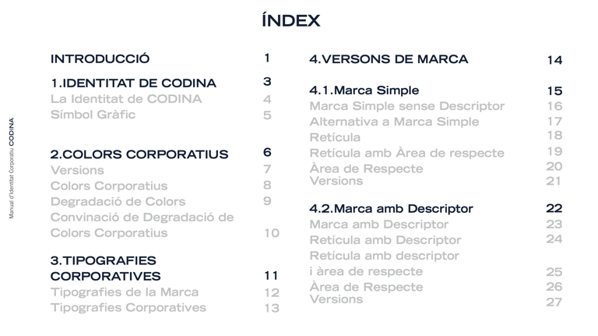Viewport: 598px width, 336px height.
Task: Open Alternativa a Marca Simple entry
Action: coord(394,122)
